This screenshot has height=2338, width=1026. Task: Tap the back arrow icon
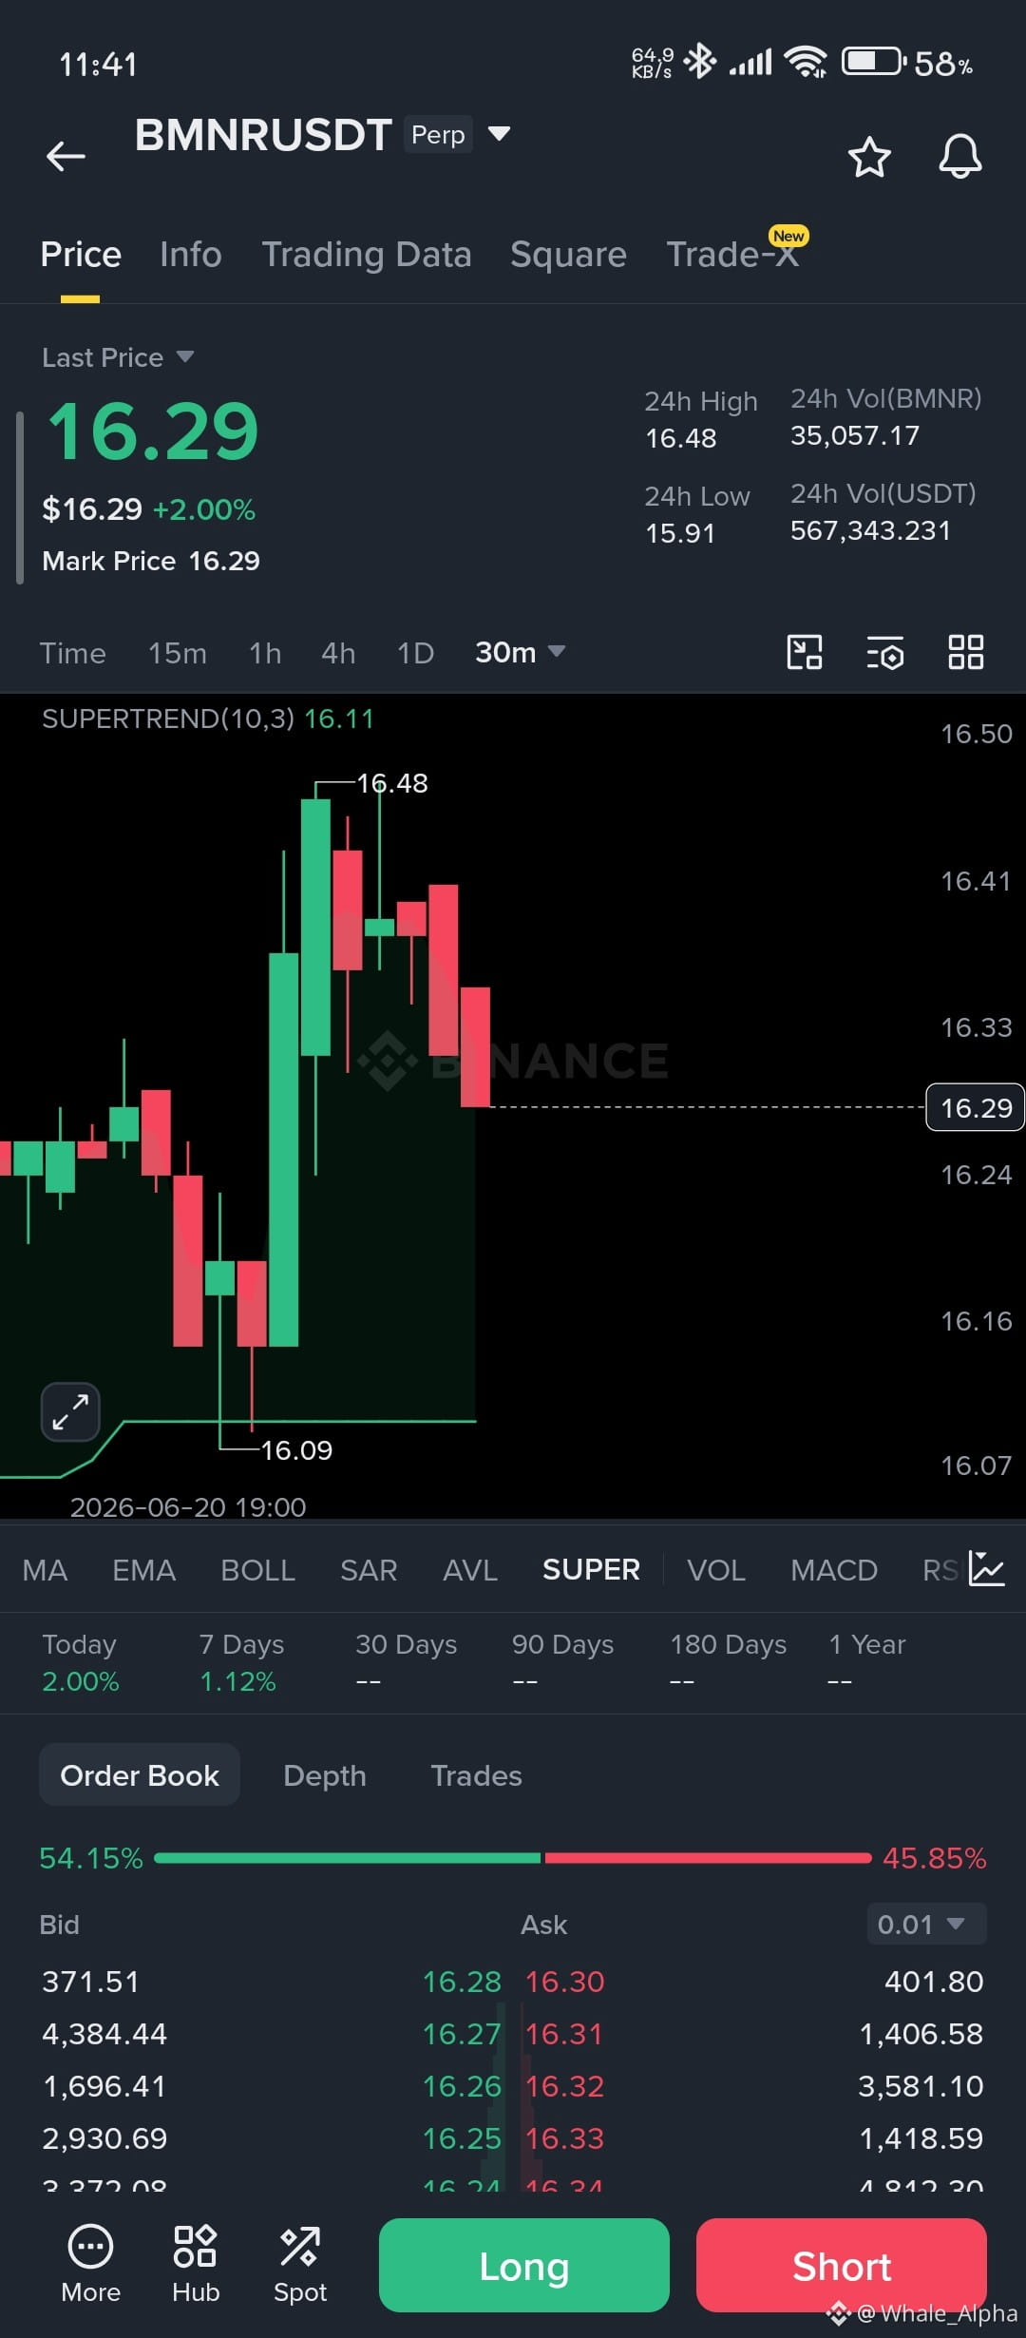pyautogui.click(x=66, y=156)
